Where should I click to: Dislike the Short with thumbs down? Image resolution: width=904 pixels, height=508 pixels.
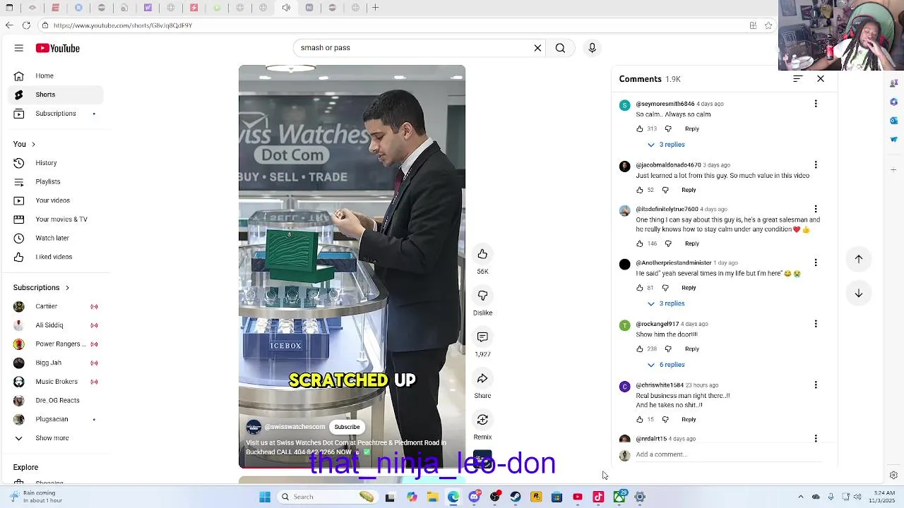click(x=482, y=296)
